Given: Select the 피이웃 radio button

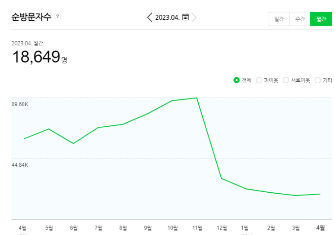Looking at the screenshot, I should click(x=259, y=80).
